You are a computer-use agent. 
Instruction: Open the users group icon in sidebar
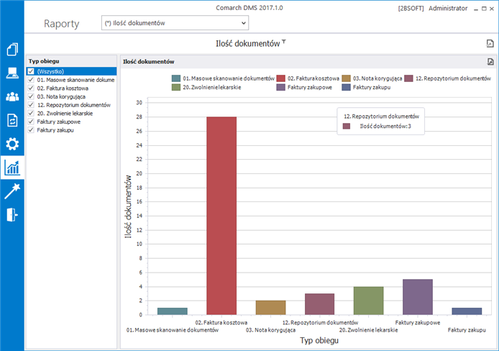coord(12,96)
